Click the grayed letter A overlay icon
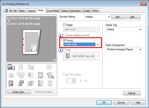 pyautogui.click(x=30, y=75)
